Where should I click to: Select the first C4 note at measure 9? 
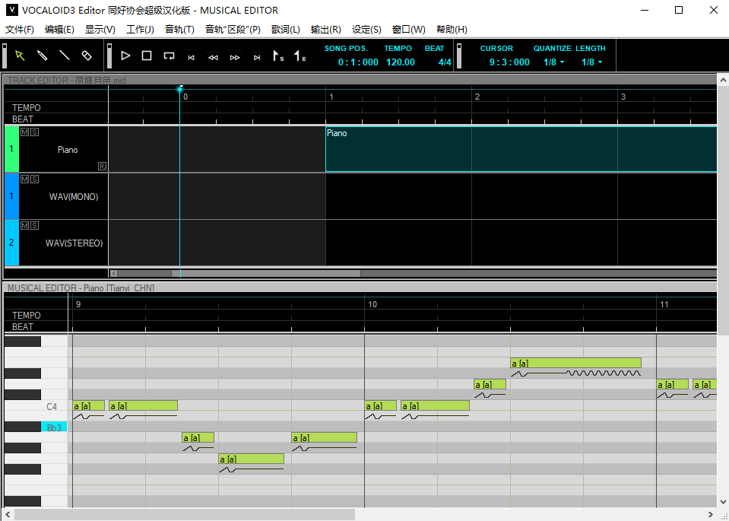(x=89, y=405)
